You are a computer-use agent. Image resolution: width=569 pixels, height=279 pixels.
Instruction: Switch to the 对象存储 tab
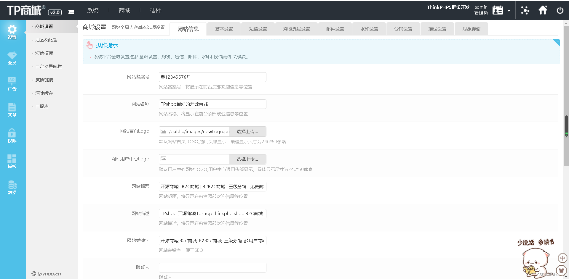coord(471,29)
